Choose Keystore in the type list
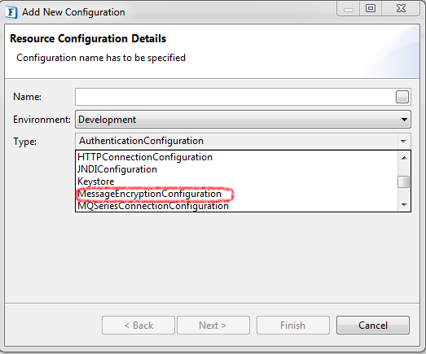426x354 pixels. [96, 181]
